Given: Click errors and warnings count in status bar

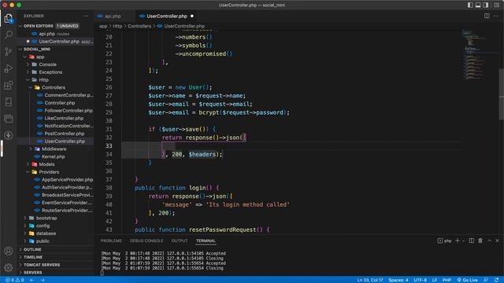Looking at the screenshot, I should click(x=15, y=280).
